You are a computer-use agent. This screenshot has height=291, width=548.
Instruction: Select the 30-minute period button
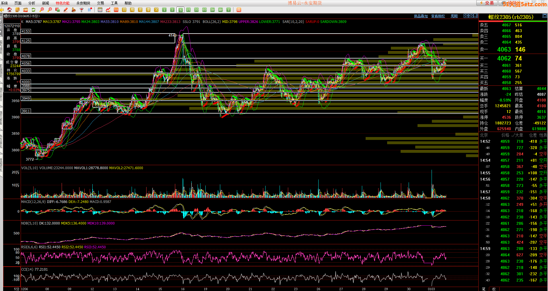click(x=196, y=10)
